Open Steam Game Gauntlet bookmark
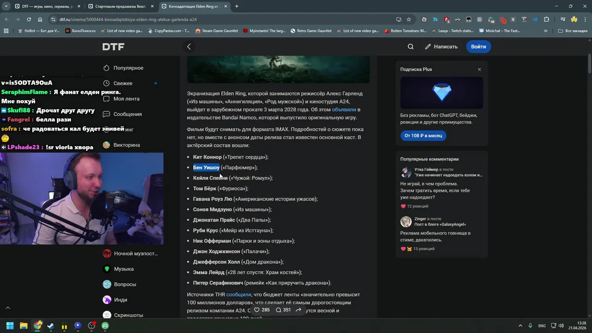This screenshot has height=333, width=592. (x=216, y=31)
